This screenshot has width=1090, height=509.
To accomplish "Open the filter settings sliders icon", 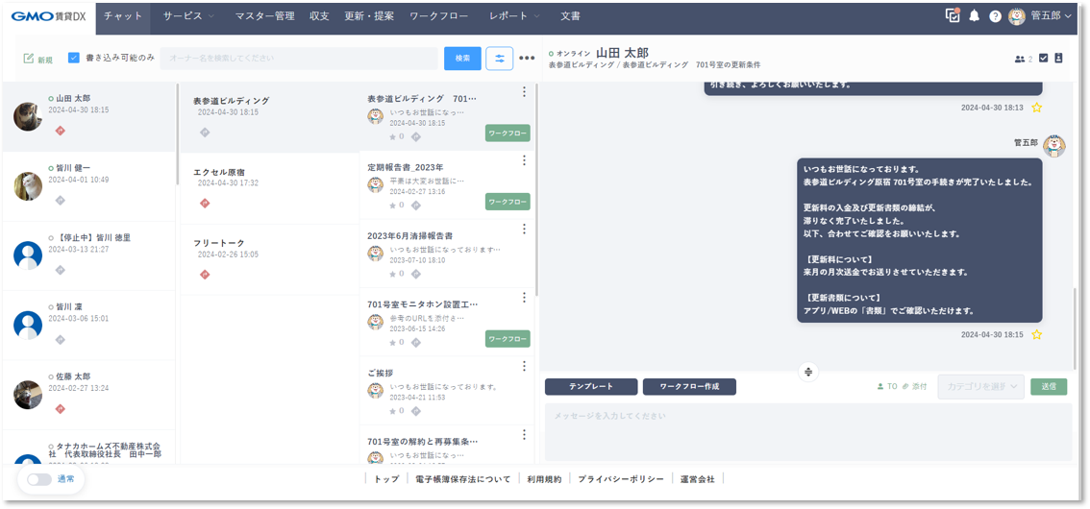I will point(499,59).
